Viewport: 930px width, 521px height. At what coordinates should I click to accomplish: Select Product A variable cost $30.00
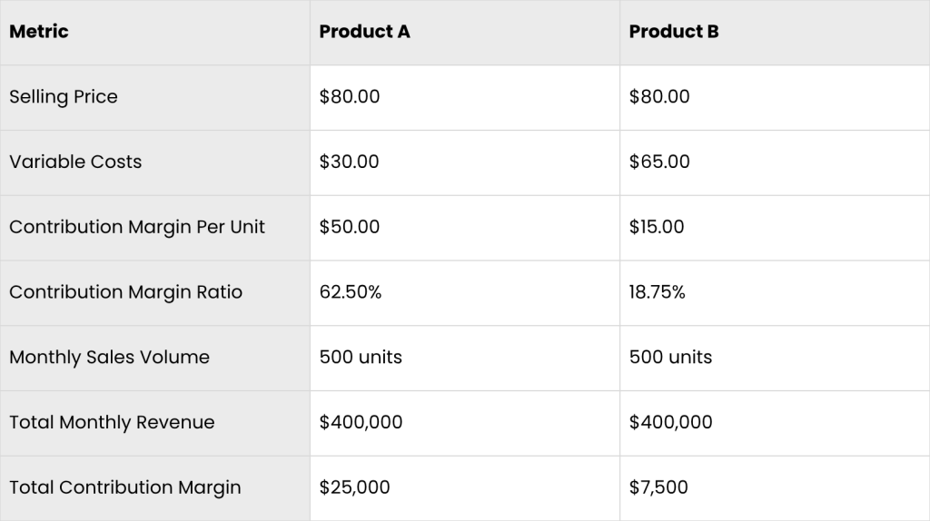349,162
